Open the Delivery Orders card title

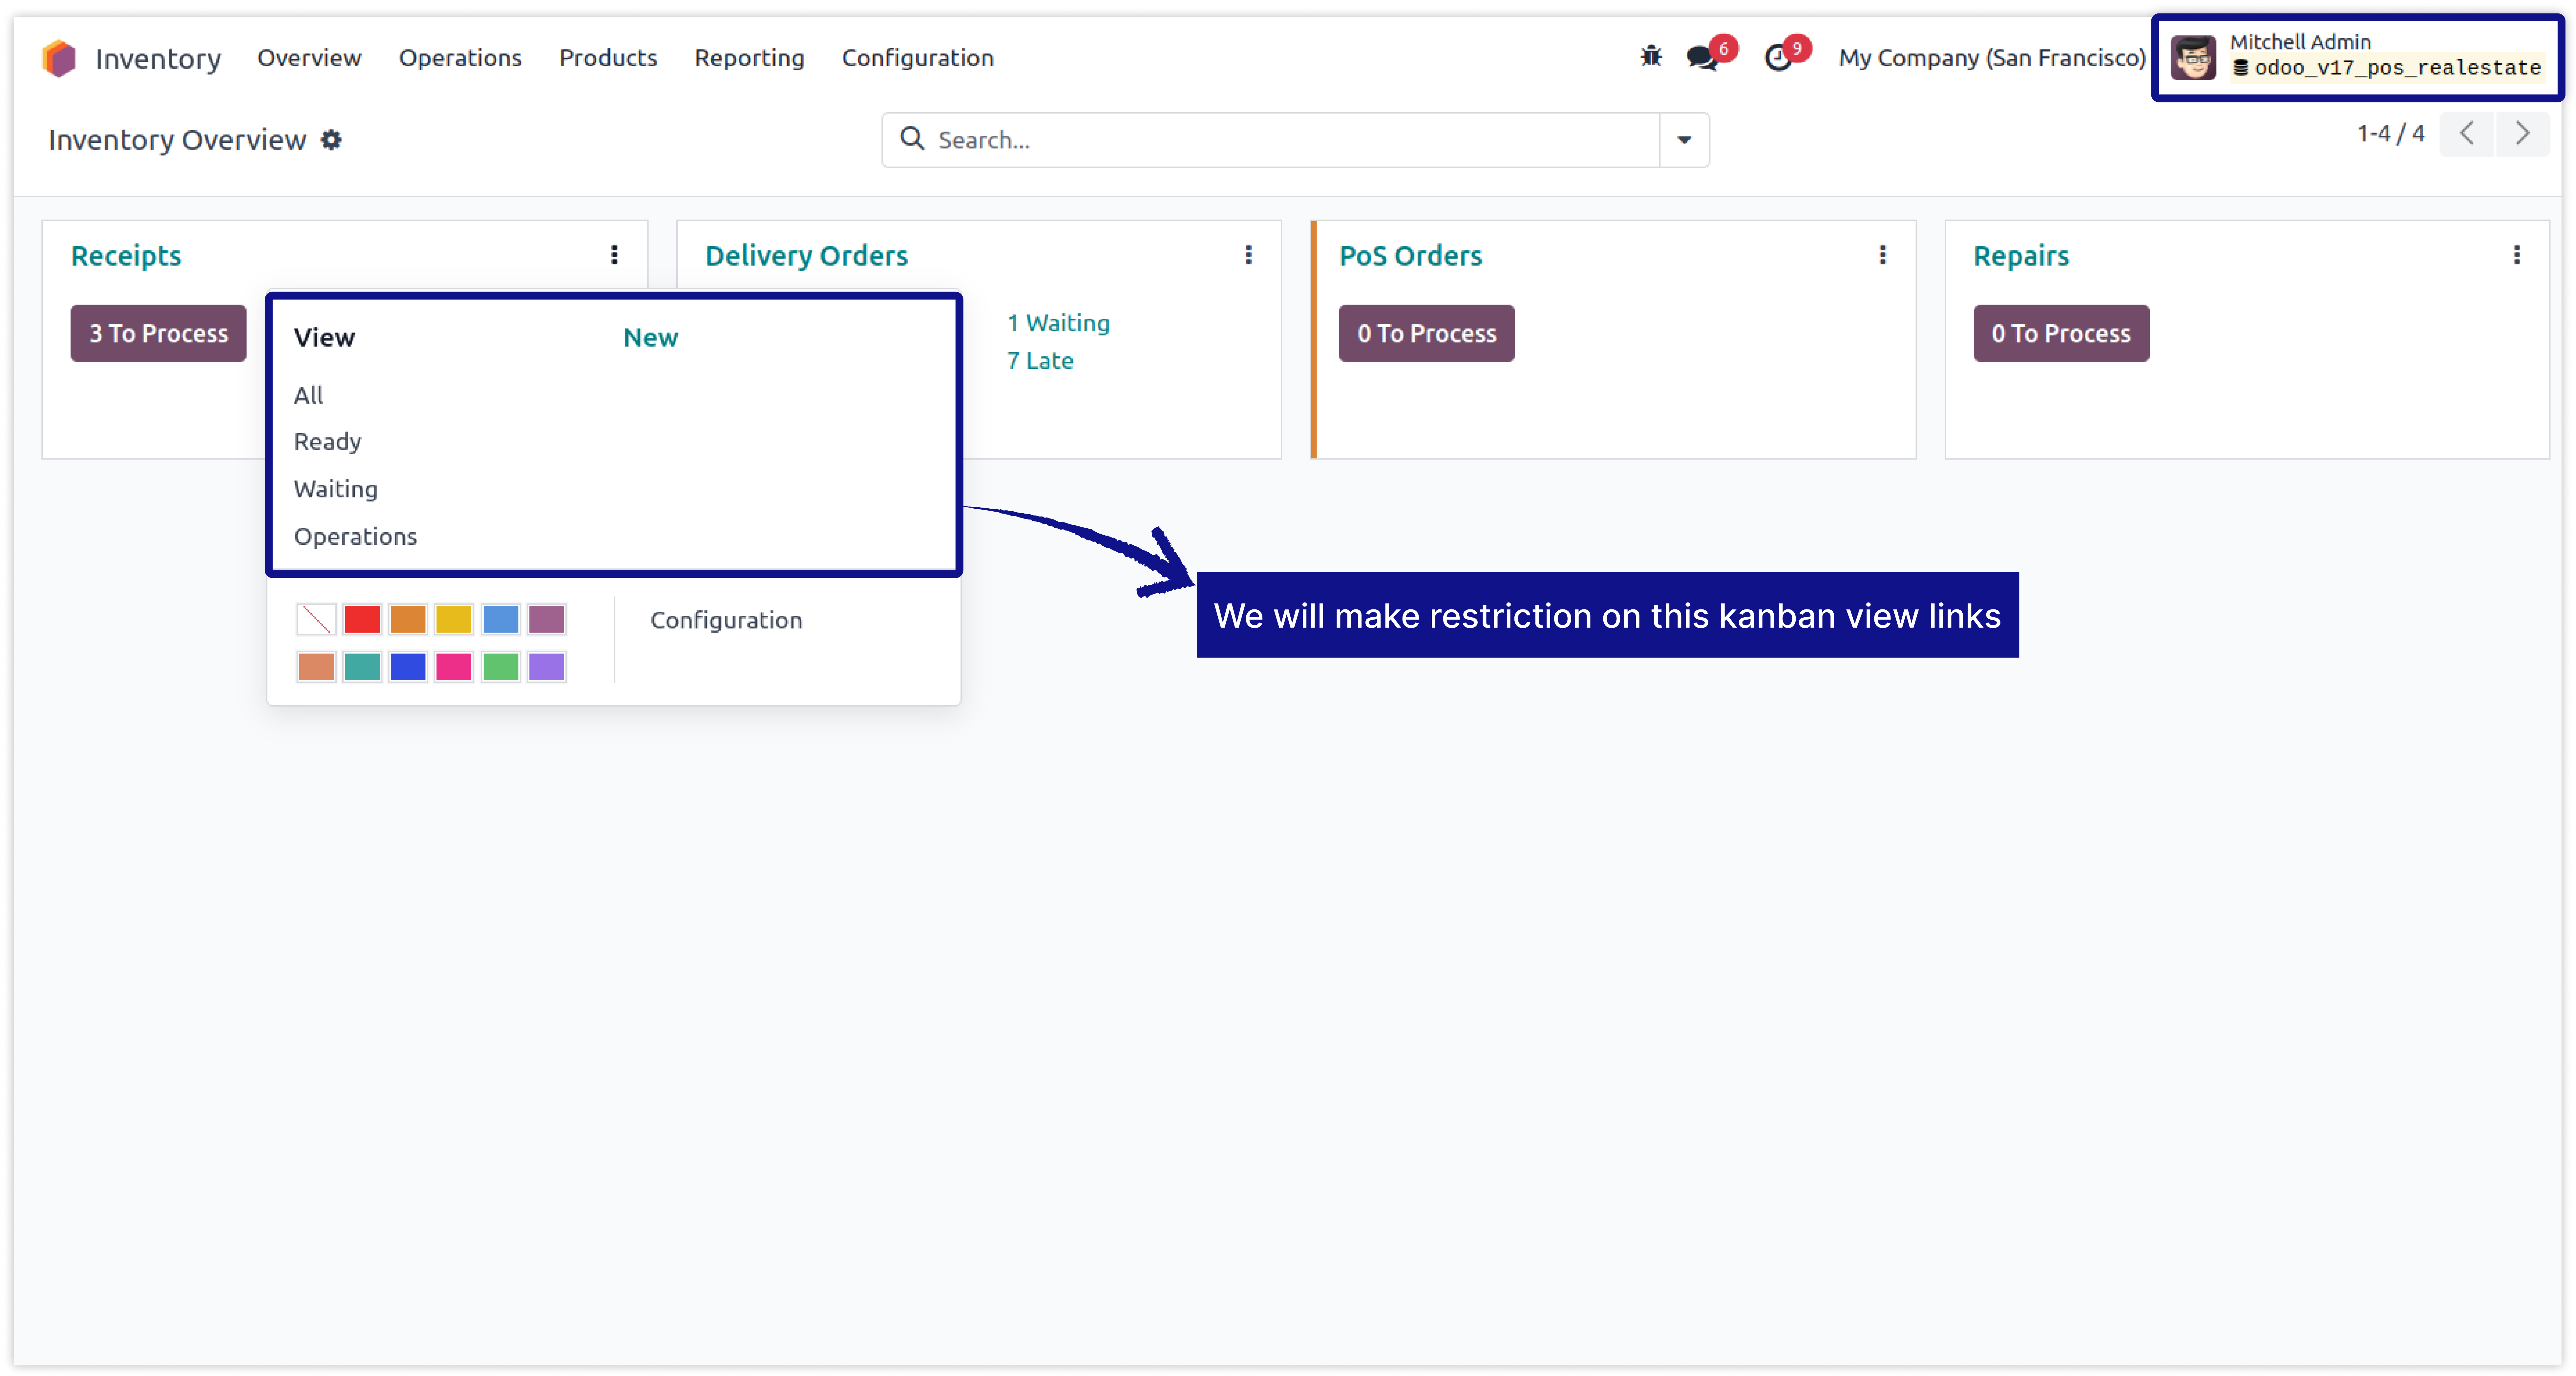806,256
